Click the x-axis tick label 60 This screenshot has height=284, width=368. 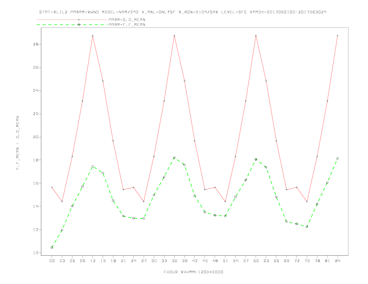pyautogui.click(x=256, y=261)
